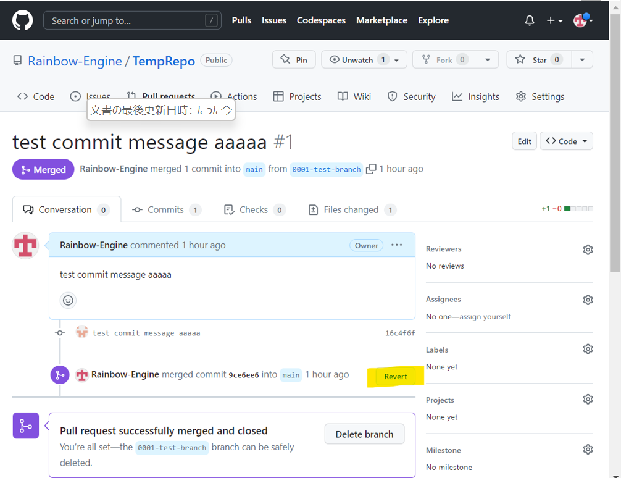This screenshot has height=478, width=621.
Task: Open merged commit 9ce6ee6
Action: pyautogui.click(x=244, y=374)
